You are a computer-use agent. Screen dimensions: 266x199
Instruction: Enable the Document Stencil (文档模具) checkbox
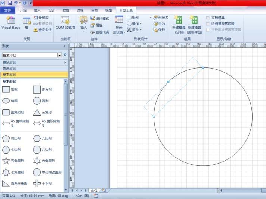pyautogui.click(x=208, y=18)
